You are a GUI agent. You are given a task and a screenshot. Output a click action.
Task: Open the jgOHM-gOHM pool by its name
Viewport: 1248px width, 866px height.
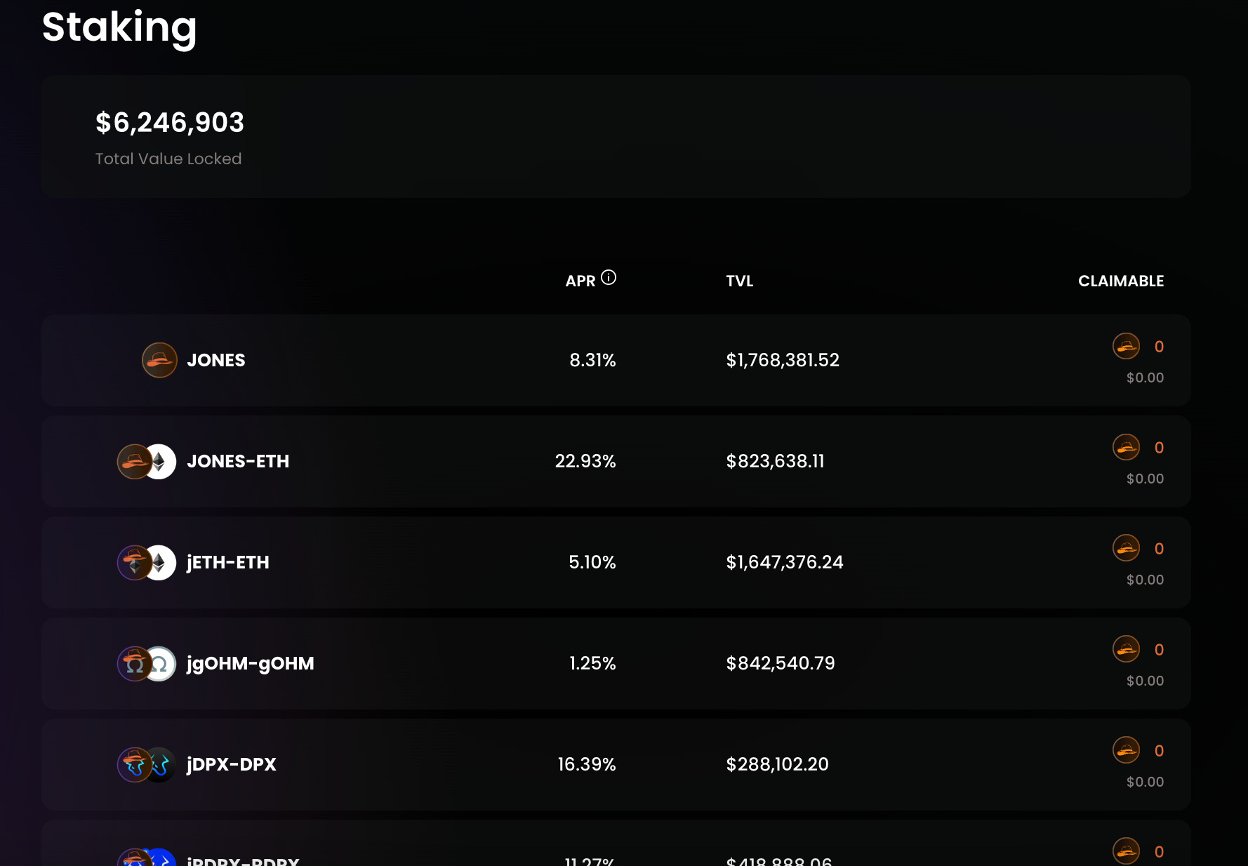[250, 664]
